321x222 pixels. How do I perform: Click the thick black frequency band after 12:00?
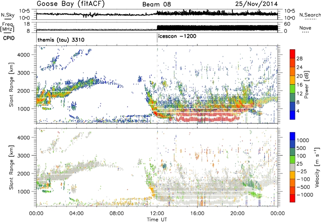(x=217, y=28)
